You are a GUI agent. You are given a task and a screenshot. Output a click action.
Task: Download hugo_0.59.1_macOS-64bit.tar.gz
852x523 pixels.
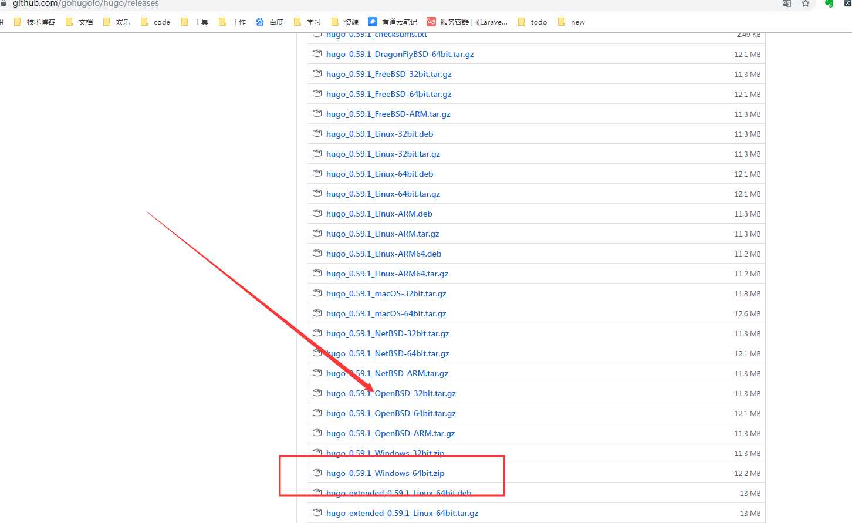(386, 313)
